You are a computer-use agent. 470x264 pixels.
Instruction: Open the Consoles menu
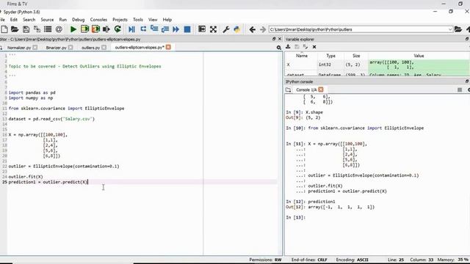point(98,20)
